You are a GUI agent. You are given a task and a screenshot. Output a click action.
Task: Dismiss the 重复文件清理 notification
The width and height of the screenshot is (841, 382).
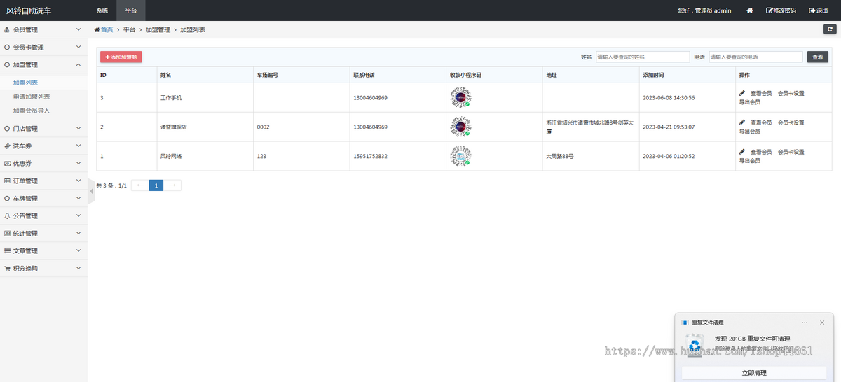click(x=822, y=323)
